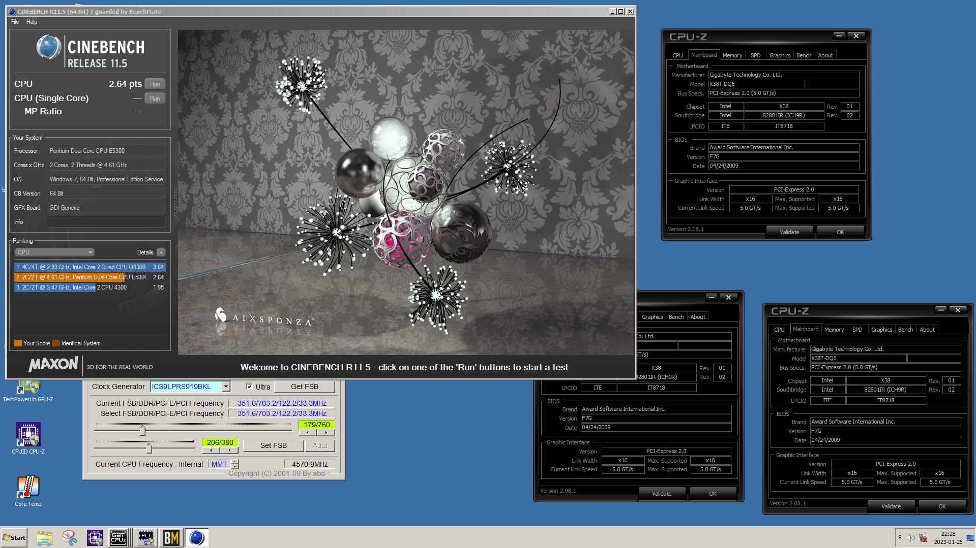Viewport: 976px width, 548px height.
Task: Launch the Snipping Tool scissors icon on taskbar
Action: [x=70, y=538]
